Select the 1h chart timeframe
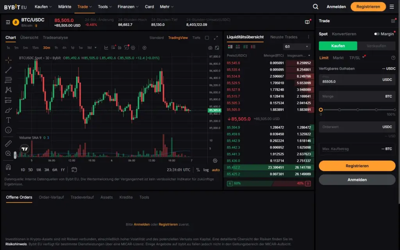Viewport: 400px width, 250px height. [x=56, y=48]
